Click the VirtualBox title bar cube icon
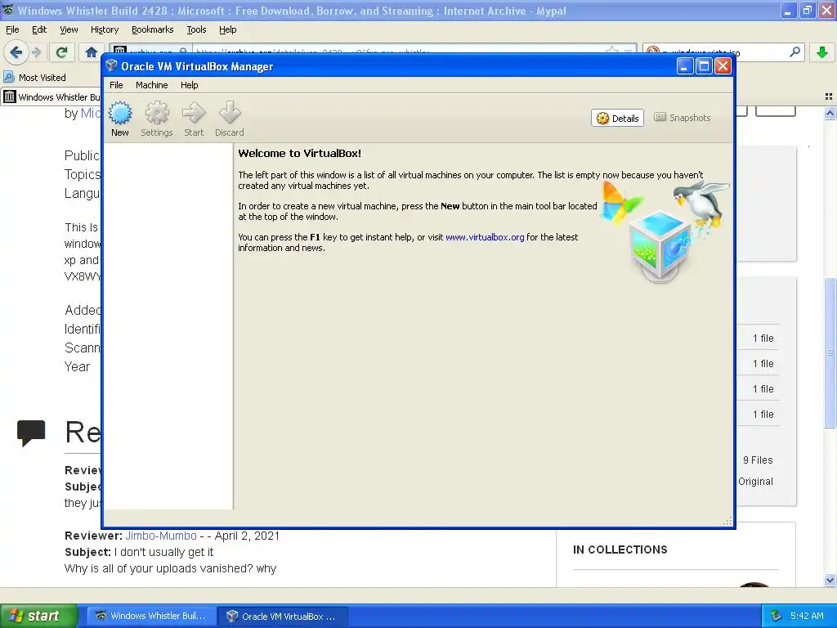This screenshot has width=837, height=628. coord(111,65)
